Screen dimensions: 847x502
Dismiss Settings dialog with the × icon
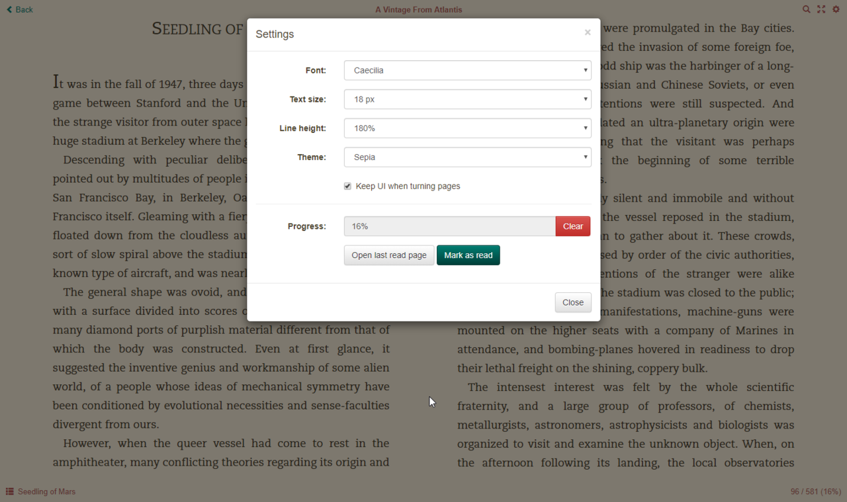pos(587,32)
